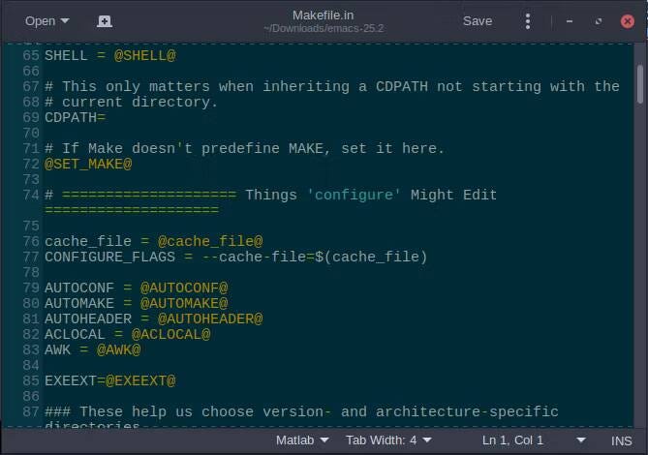Toggle the INS insert mode indicator
The height and width of the screenshot is (455, 648).
coord(621,440)
